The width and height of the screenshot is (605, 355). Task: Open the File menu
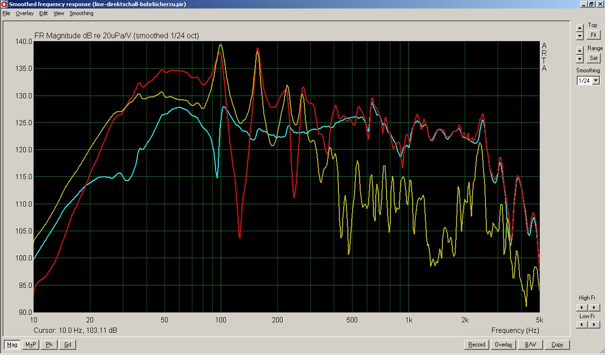click(6, 13)
